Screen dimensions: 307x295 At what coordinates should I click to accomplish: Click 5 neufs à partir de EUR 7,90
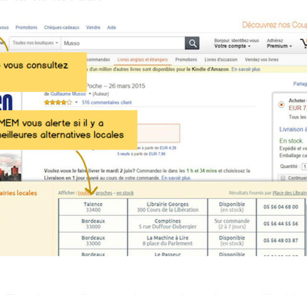[x=142, y=154]
